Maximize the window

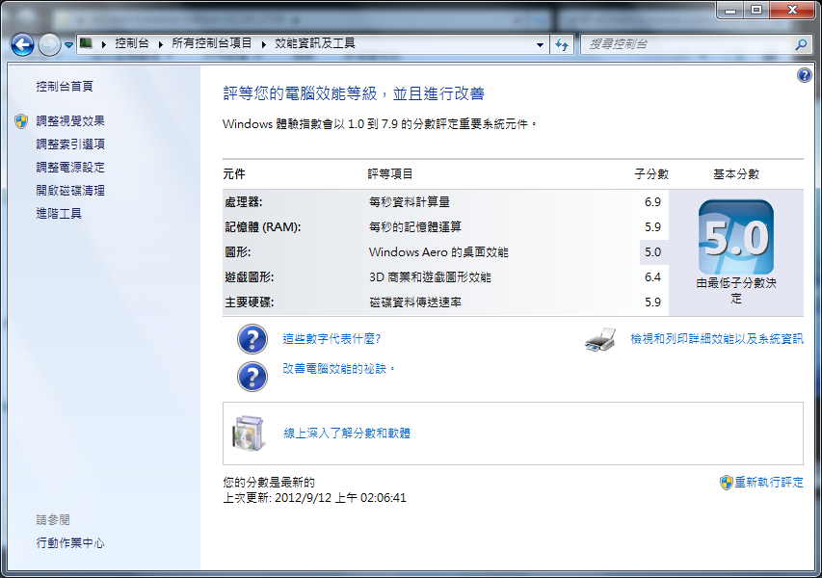(x=756, y=10)
